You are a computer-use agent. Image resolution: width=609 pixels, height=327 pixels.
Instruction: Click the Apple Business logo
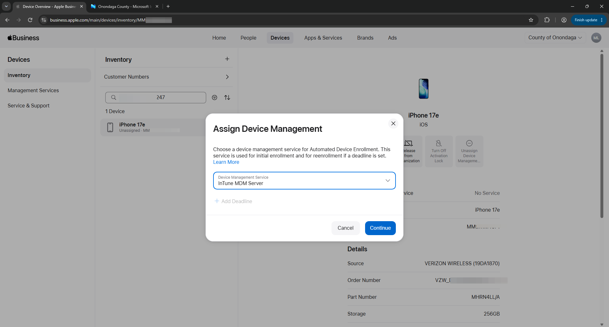coord(23,38)
